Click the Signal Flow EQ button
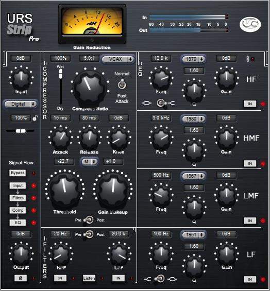The image size is (270, 291). (18, 222)
